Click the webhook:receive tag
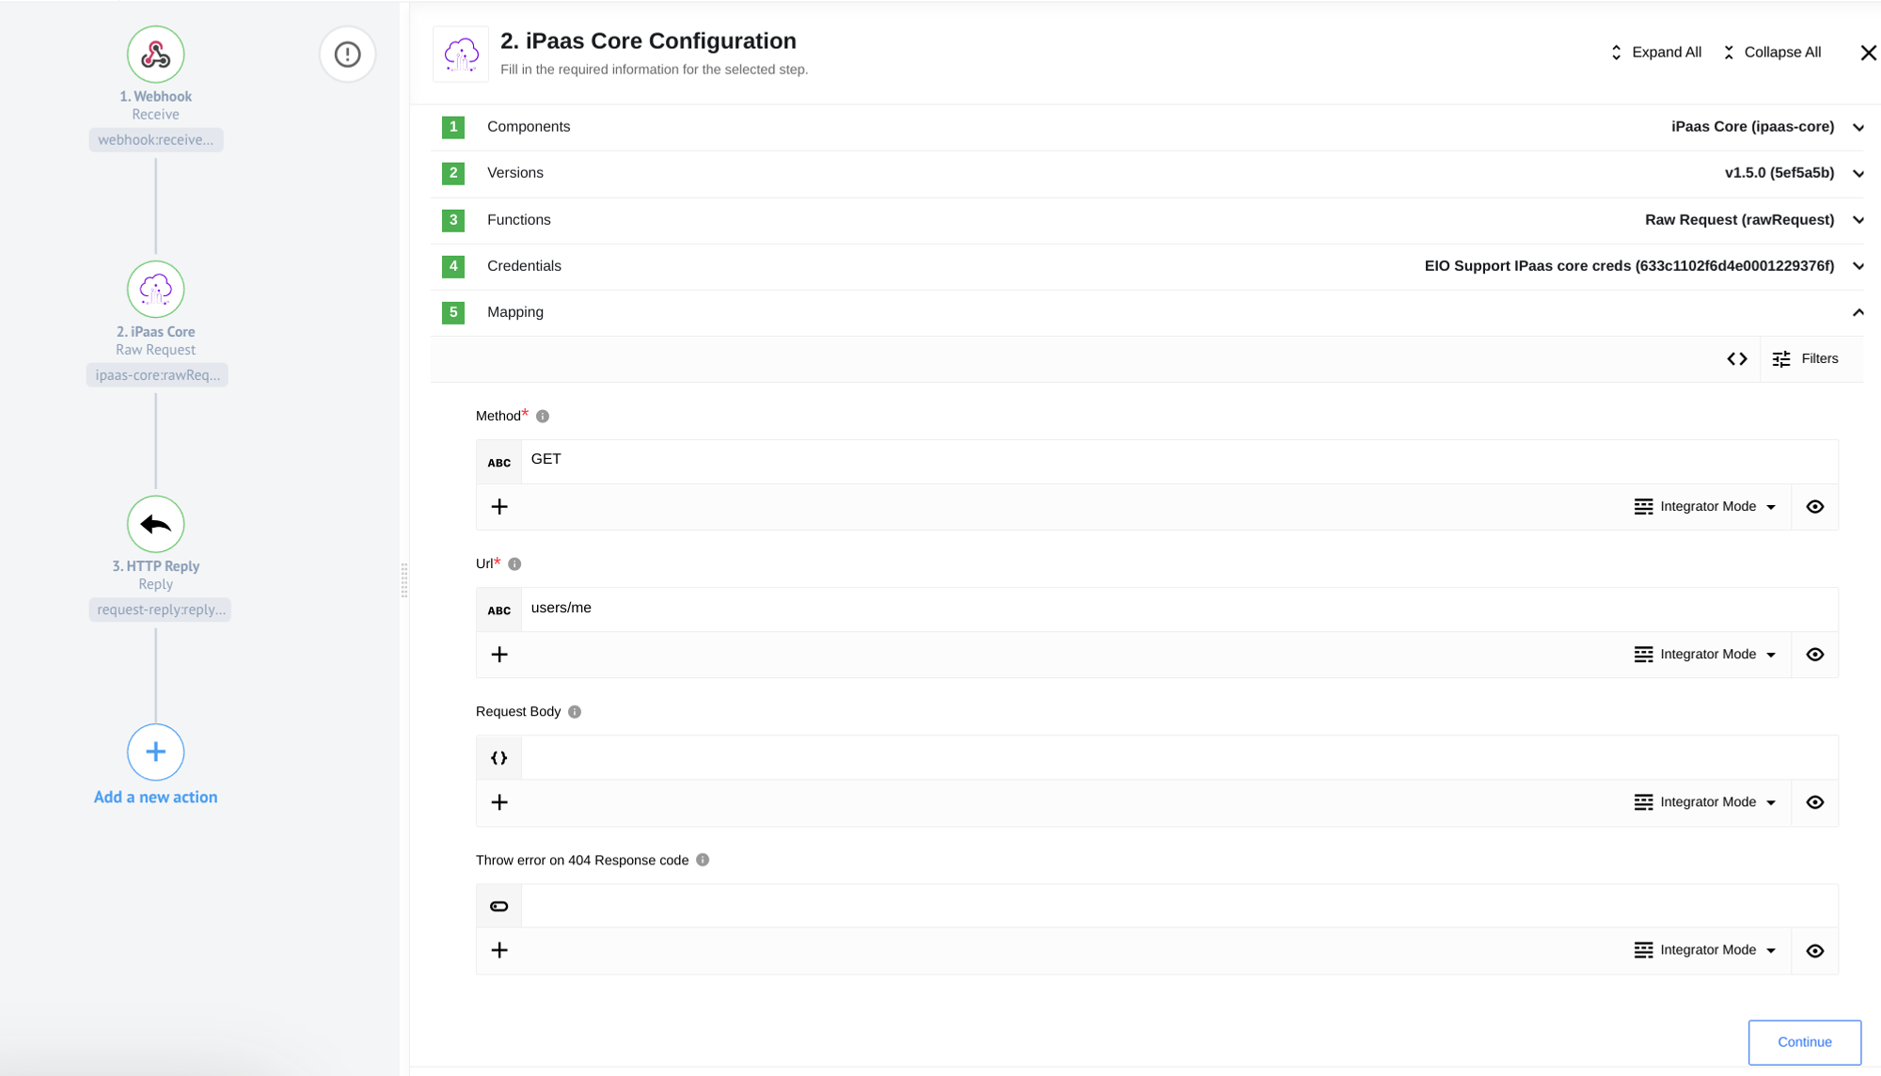1881x1076 pixels. tap(155, 140)
